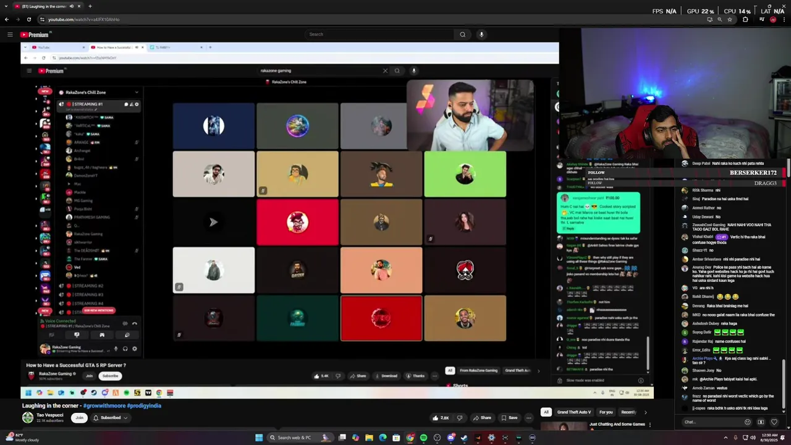Open network status tray icon
Image resolution: width=791 pixels, height=445 pixels.
click(x=745, y=438)
